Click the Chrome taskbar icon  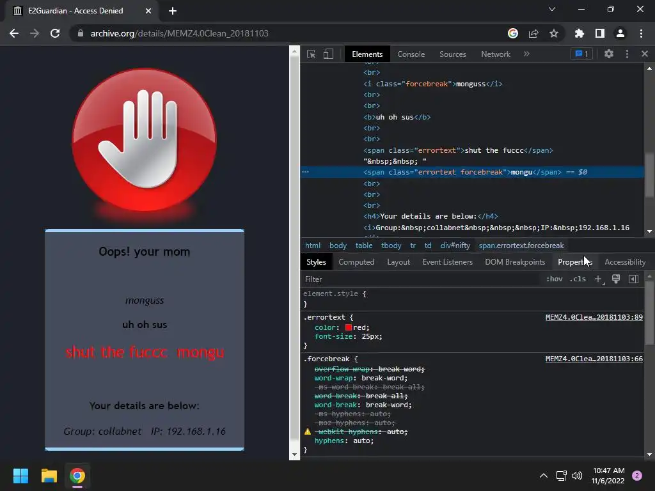[77, 476]
